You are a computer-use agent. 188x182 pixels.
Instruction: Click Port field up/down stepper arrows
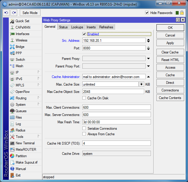coord(148,48)
